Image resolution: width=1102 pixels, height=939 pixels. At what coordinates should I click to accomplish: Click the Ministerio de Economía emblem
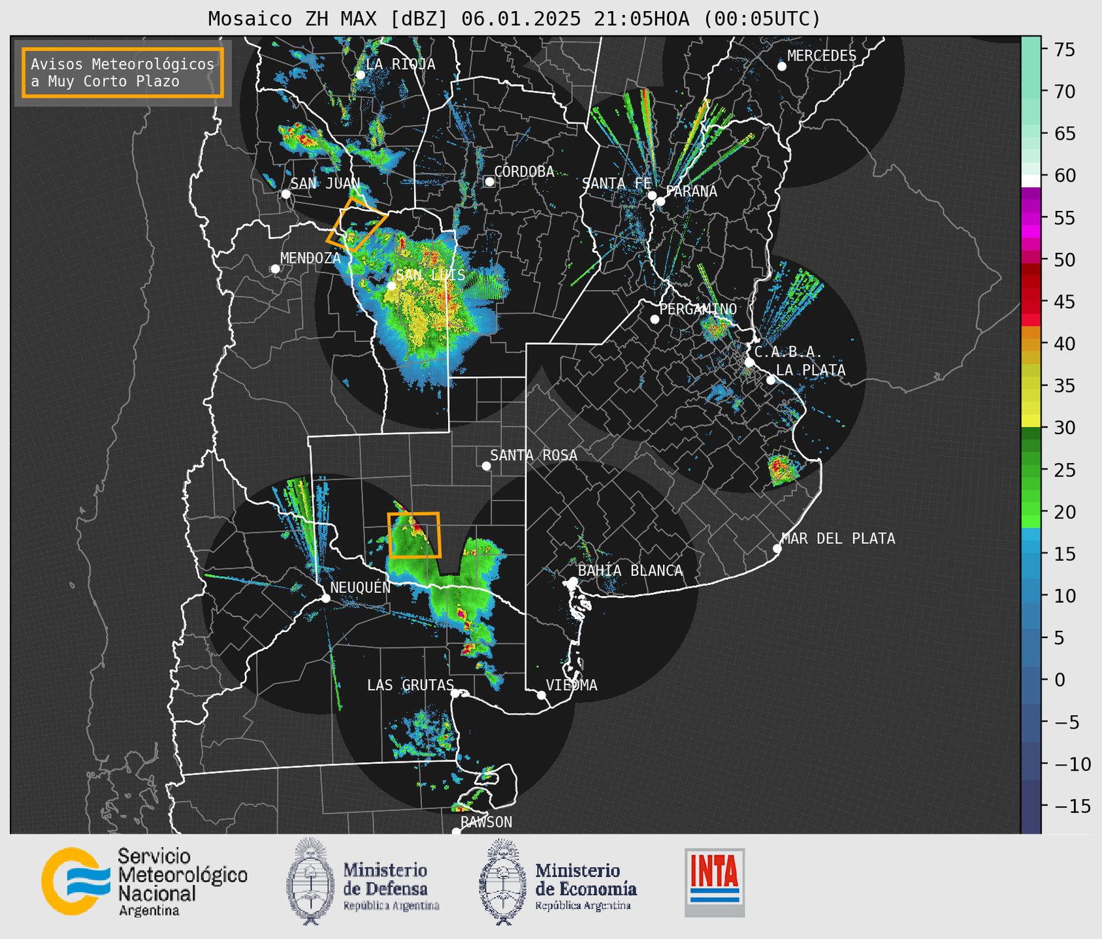point(503,882)
